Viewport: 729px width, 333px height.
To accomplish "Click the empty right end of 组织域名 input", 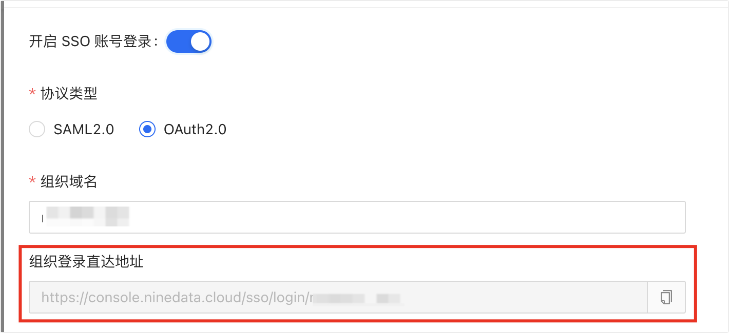I will click(x=616, y=218).
